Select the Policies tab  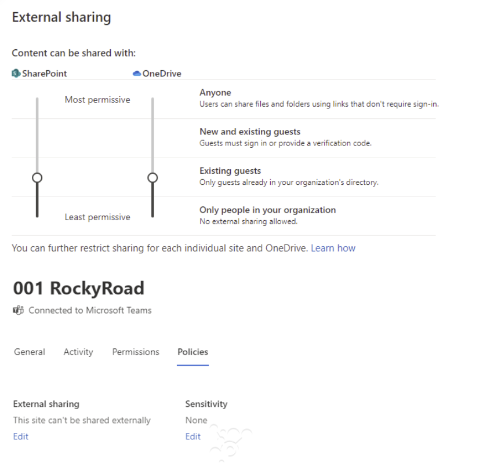tap(193, 352)
